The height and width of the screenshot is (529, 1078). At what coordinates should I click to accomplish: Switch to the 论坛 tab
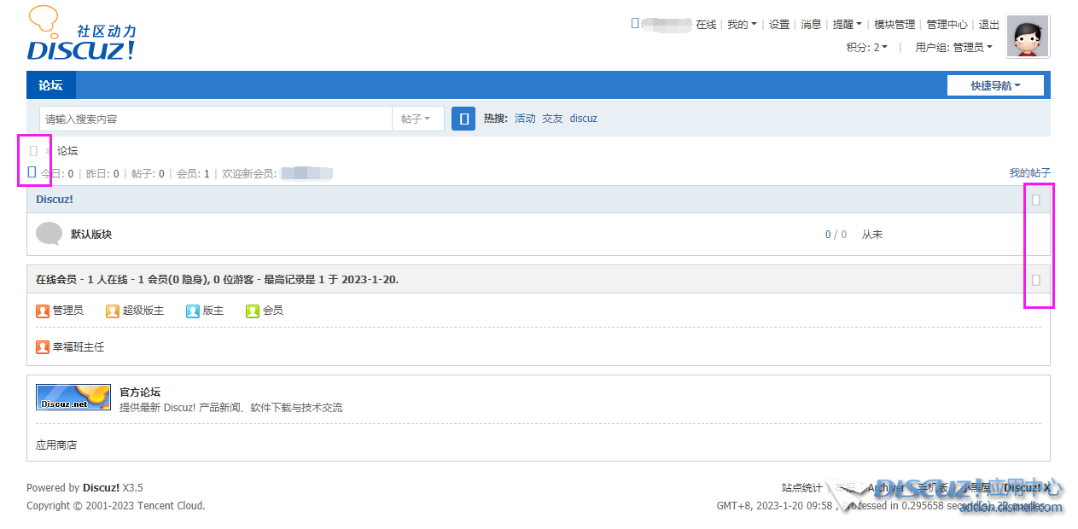[50, 84]
